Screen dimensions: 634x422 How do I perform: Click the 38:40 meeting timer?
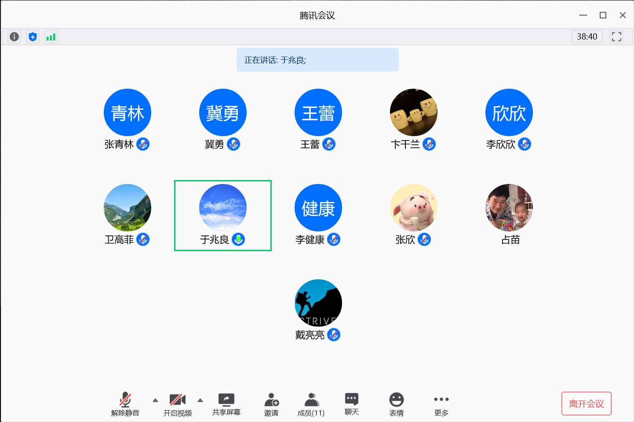coord(587,36)
